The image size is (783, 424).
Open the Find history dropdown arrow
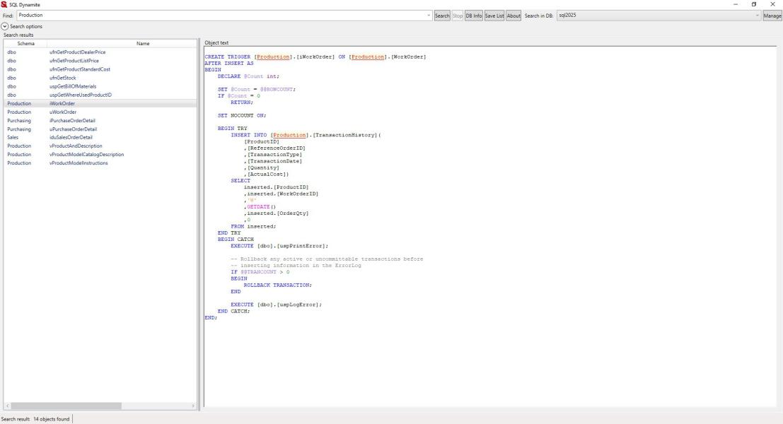[x=429, y=15]
